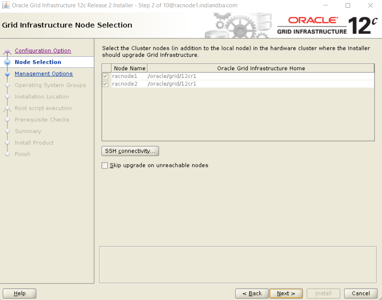
Task: Select the racnode1 node name cell
Action: tap(129, 76)
